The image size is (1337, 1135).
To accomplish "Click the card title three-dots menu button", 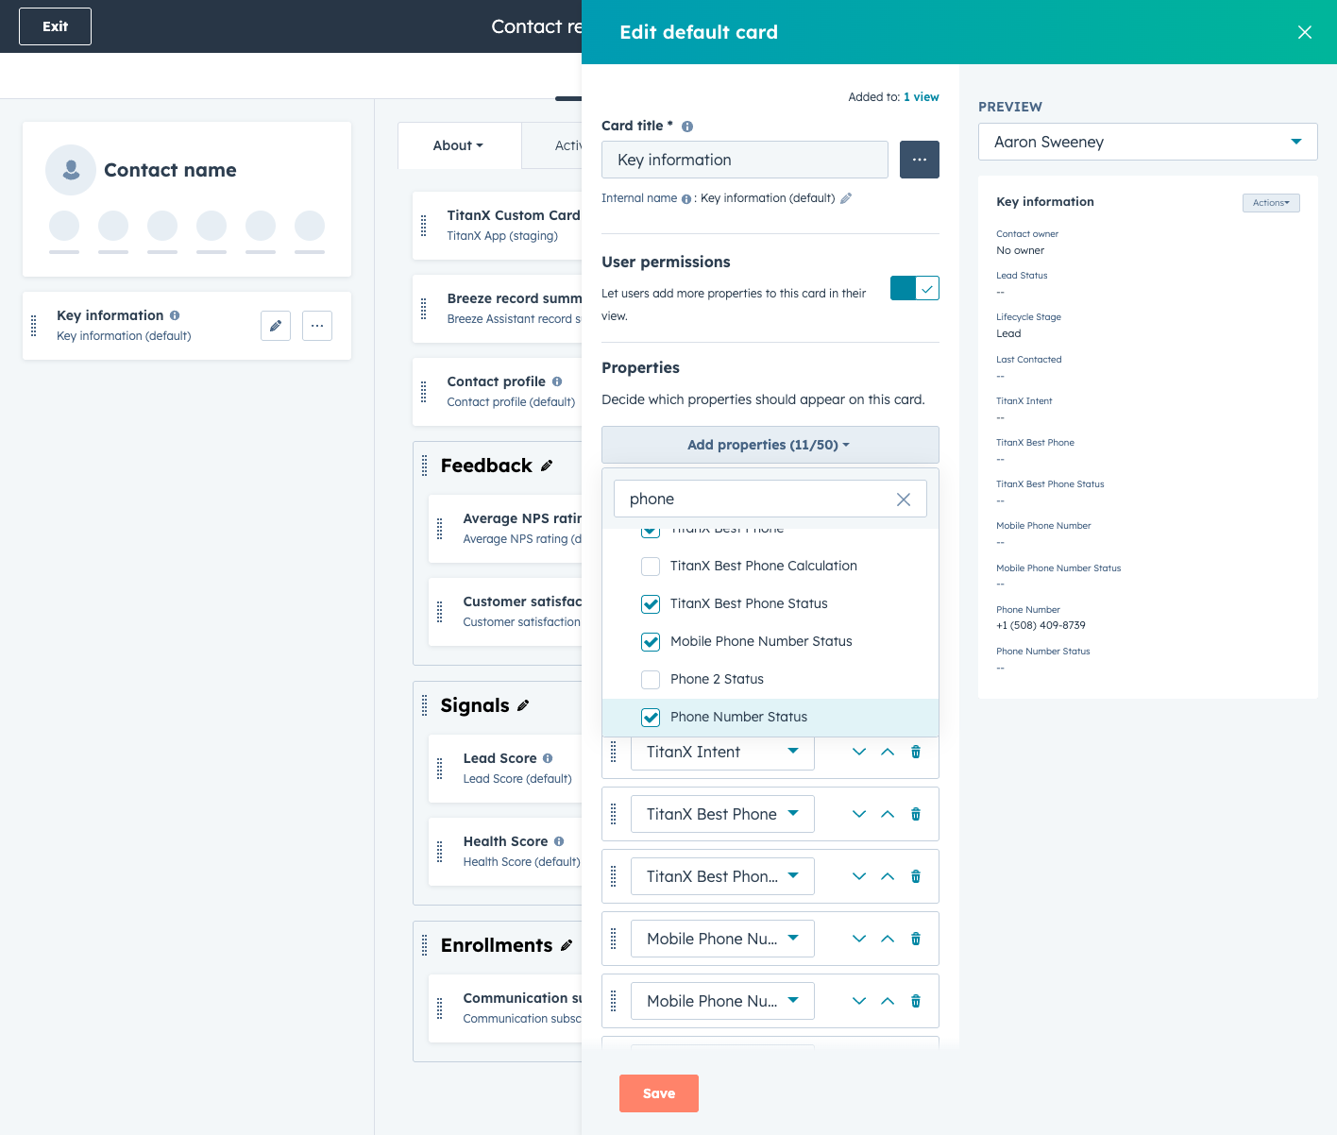I will (920, 160).
